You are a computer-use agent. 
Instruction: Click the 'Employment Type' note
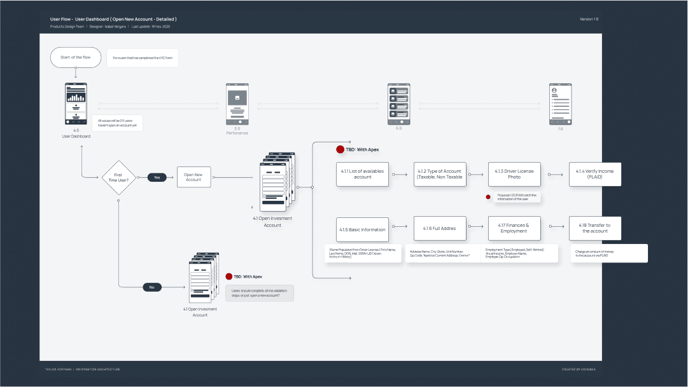pyautogui.click(x=519, y=254)
